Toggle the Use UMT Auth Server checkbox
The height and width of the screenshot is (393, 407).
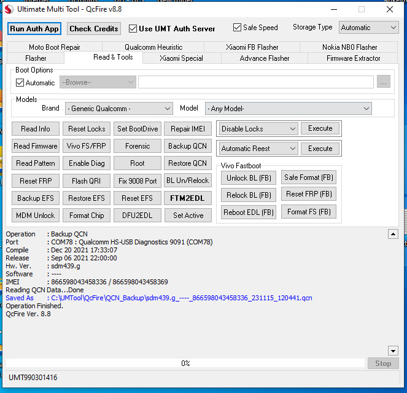pos(133,28)
